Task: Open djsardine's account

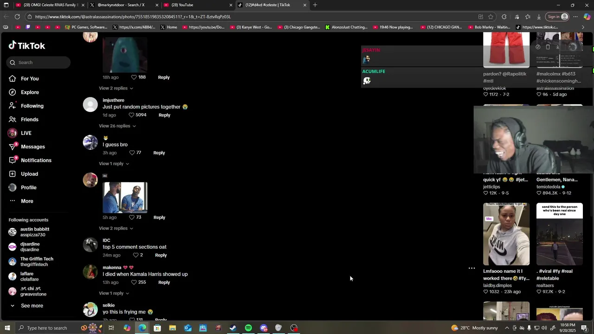Action: point(29,247)
